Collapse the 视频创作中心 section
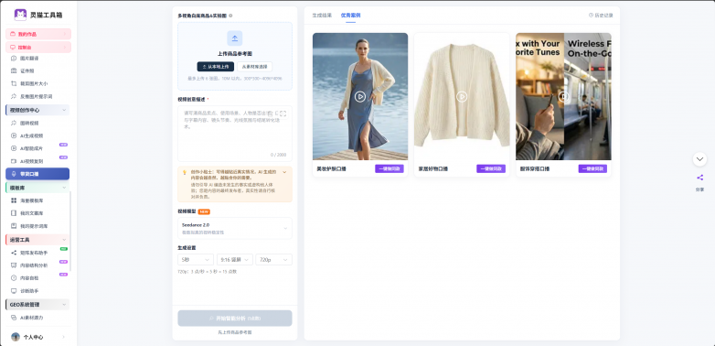The width and height of the screenshot is (715, 346). pos(64,110)
